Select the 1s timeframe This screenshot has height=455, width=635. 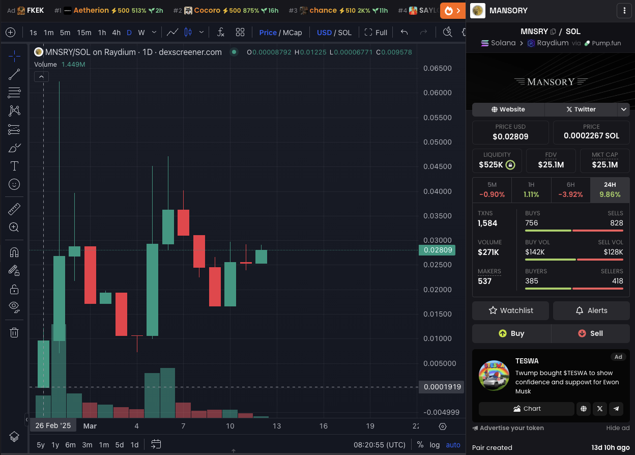(33, 32)
